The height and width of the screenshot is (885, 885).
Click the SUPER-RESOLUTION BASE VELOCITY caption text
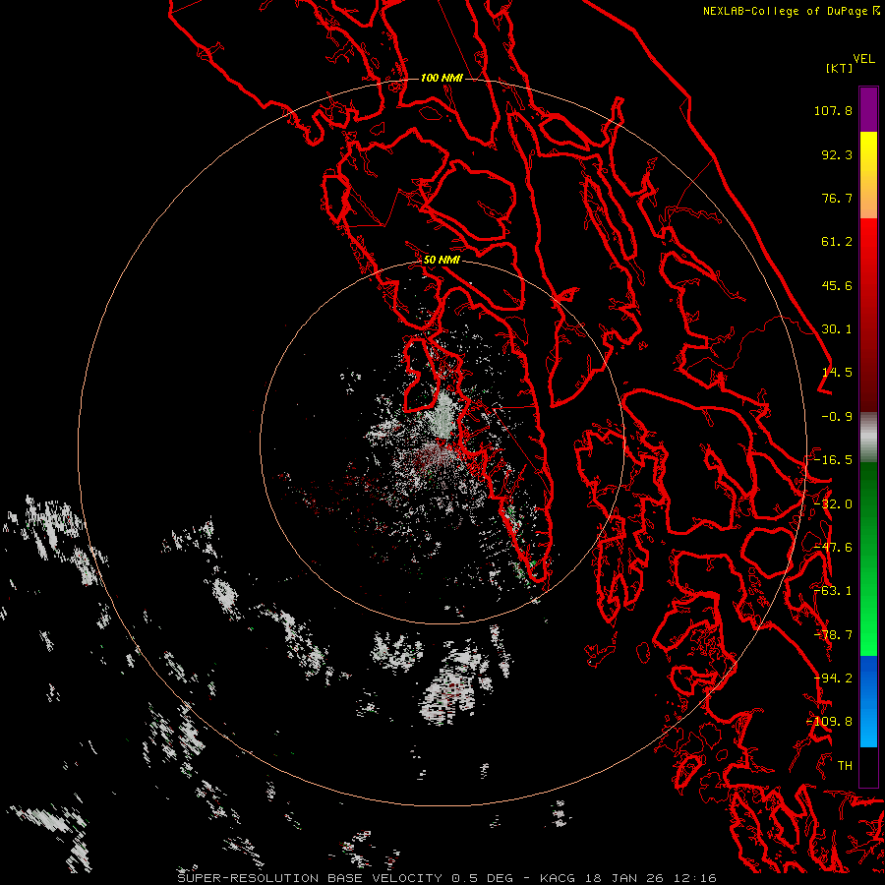310,878
